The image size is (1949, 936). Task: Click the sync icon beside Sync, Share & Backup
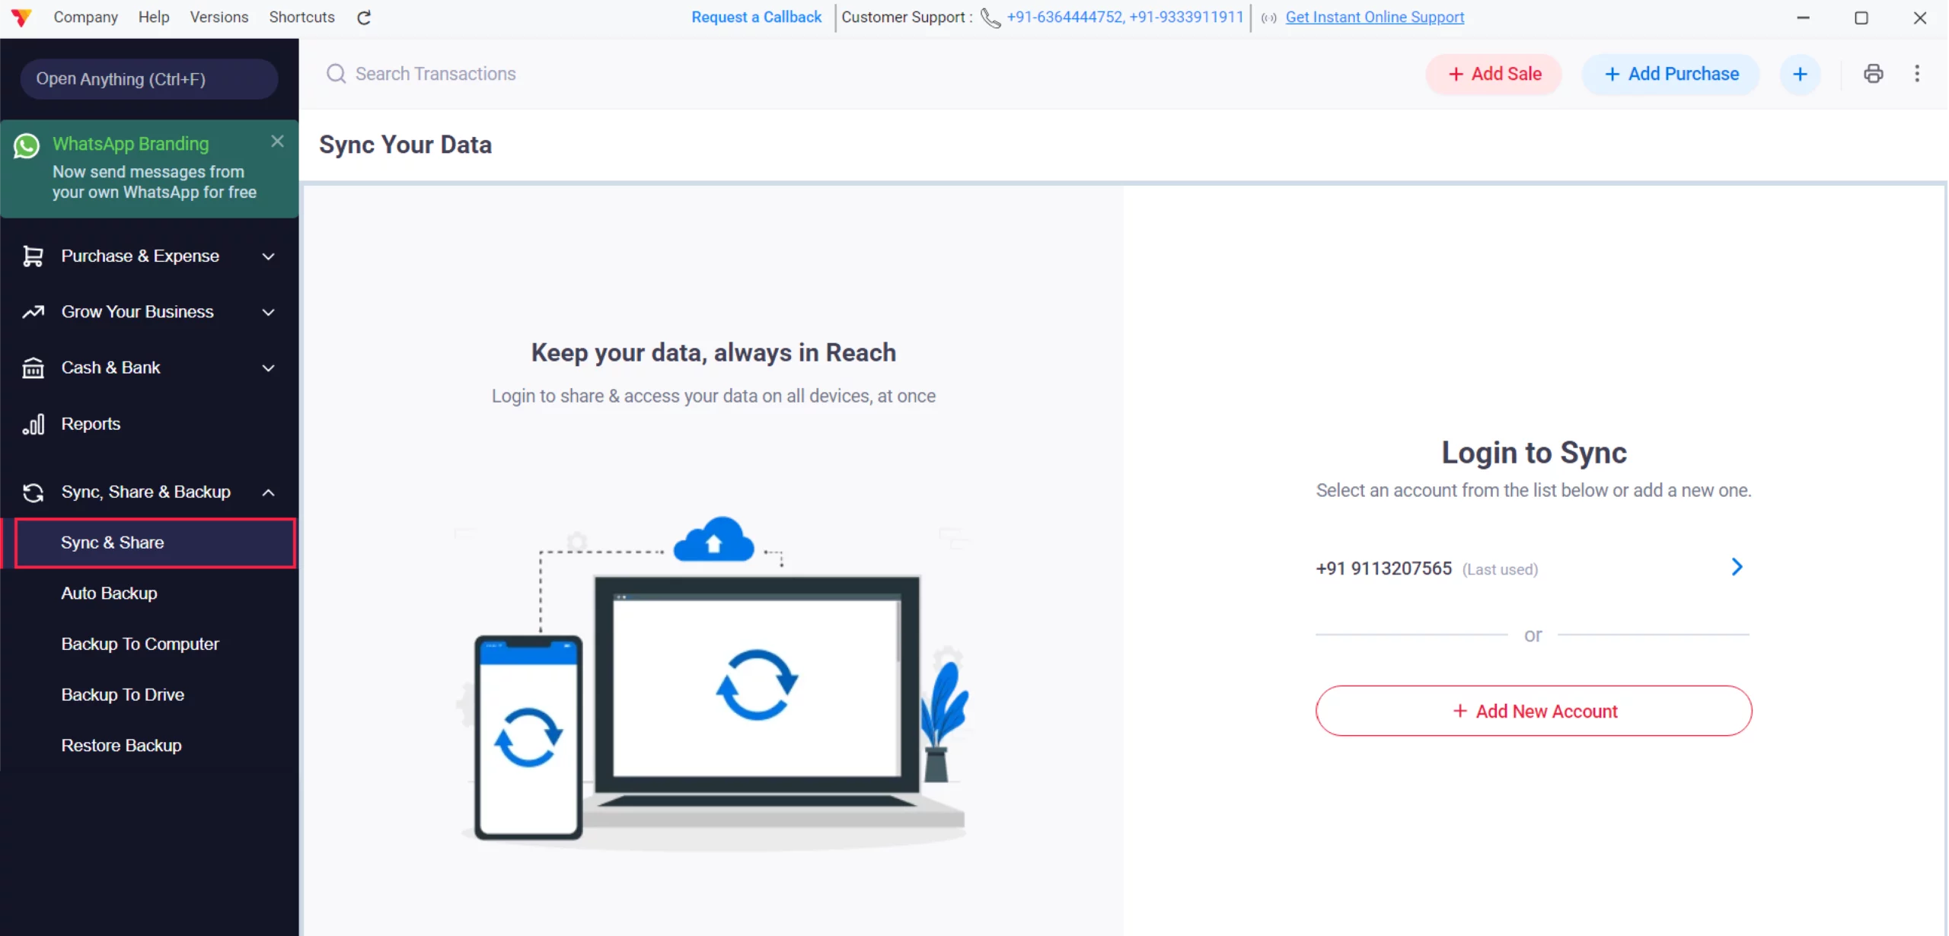click(33, 492)
